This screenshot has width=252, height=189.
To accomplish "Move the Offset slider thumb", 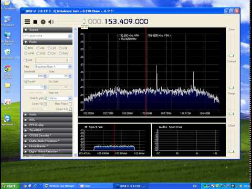I will pos(232,152).
